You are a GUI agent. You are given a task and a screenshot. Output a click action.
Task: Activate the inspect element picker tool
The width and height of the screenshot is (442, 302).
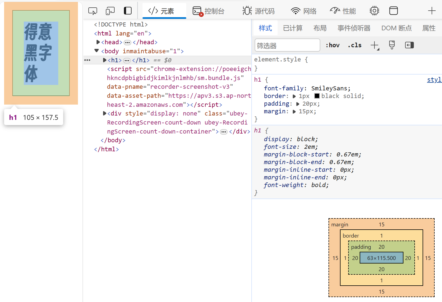(93, 11)
